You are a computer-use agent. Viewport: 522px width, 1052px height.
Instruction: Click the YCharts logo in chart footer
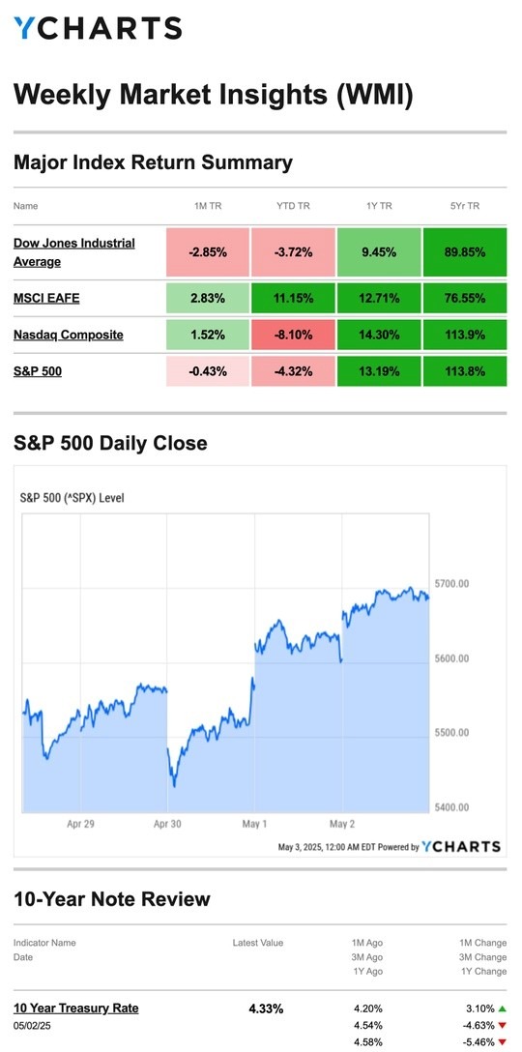461,847
